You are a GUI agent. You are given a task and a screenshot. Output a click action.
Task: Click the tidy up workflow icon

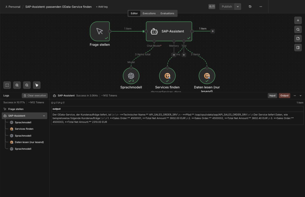pos(37,85)
